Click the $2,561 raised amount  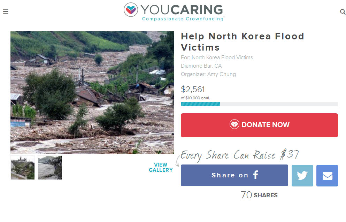tap(193, 89)
